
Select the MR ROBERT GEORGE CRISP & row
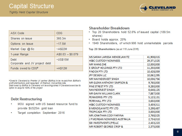pos(124,127)
